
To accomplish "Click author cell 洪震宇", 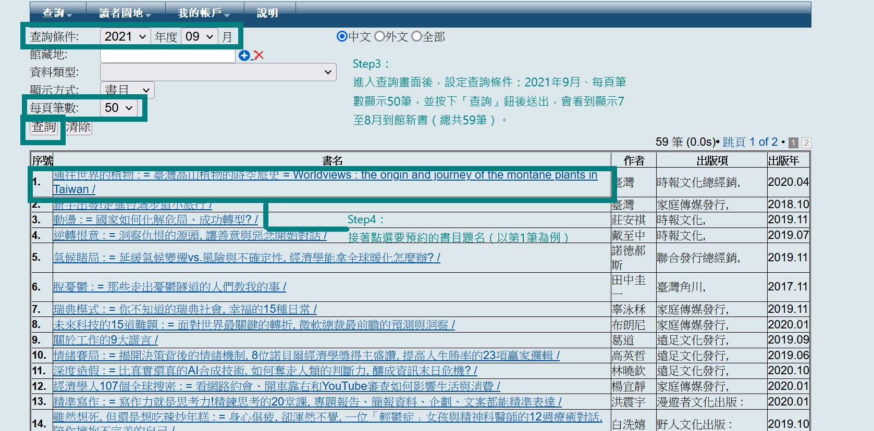I will tap(629, 402).
